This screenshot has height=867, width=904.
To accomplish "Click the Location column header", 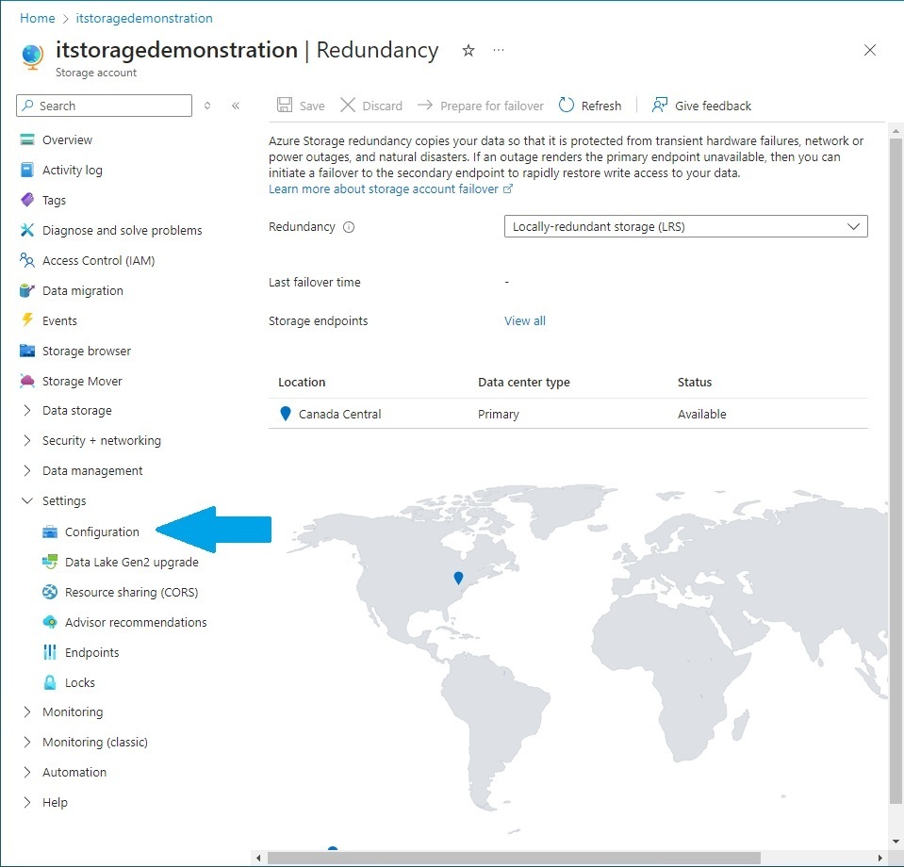I will coord(302,383).
